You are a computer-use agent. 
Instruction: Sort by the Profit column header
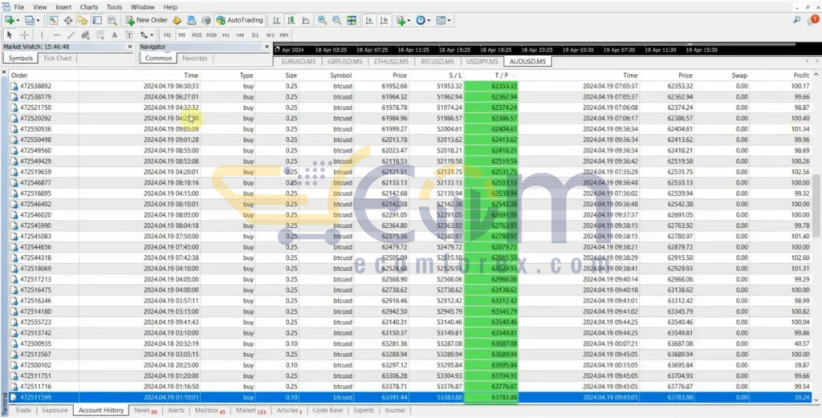coord(801,75)
